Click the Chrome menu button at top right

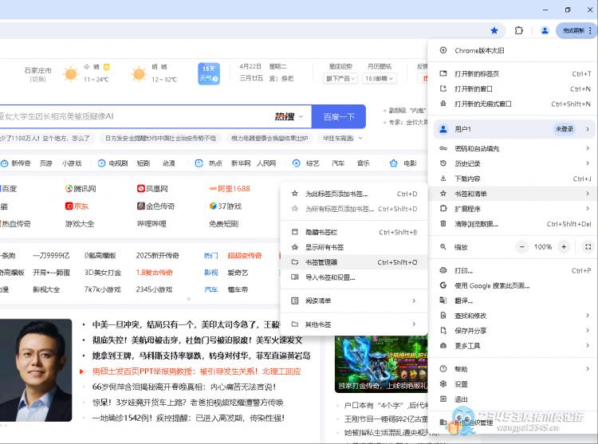(x=576, y=30)
